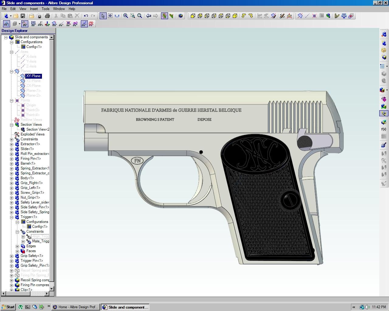Image resolution: width=389 pixels, height=311 pixels.
Task: Click Design Explorer vertical scrollbar down arrow
Action: (52, 289)
